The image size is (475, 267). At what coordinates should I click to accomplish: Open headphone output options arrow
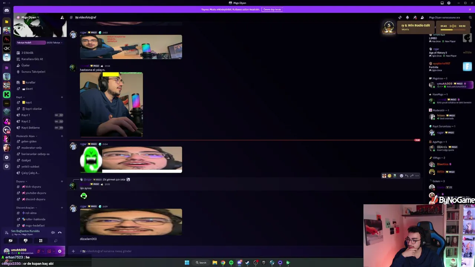point(54,251)
